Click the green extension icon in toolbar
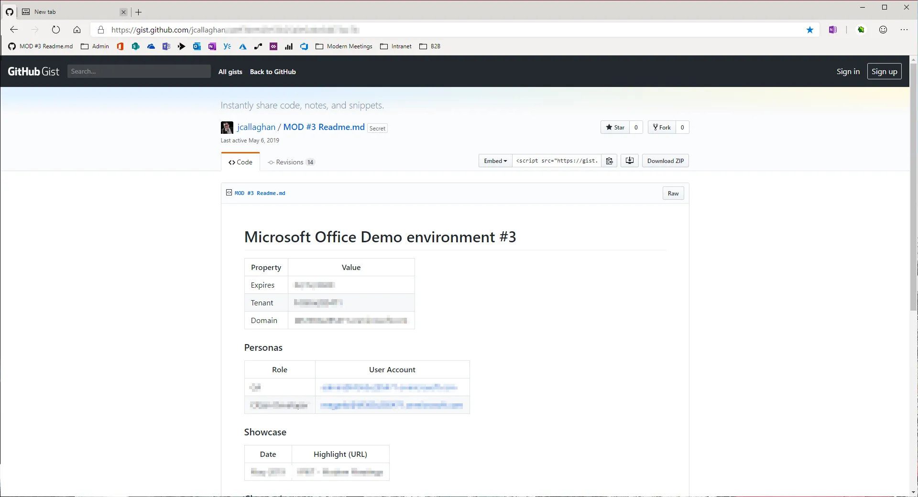 click(x=861, y=30)
